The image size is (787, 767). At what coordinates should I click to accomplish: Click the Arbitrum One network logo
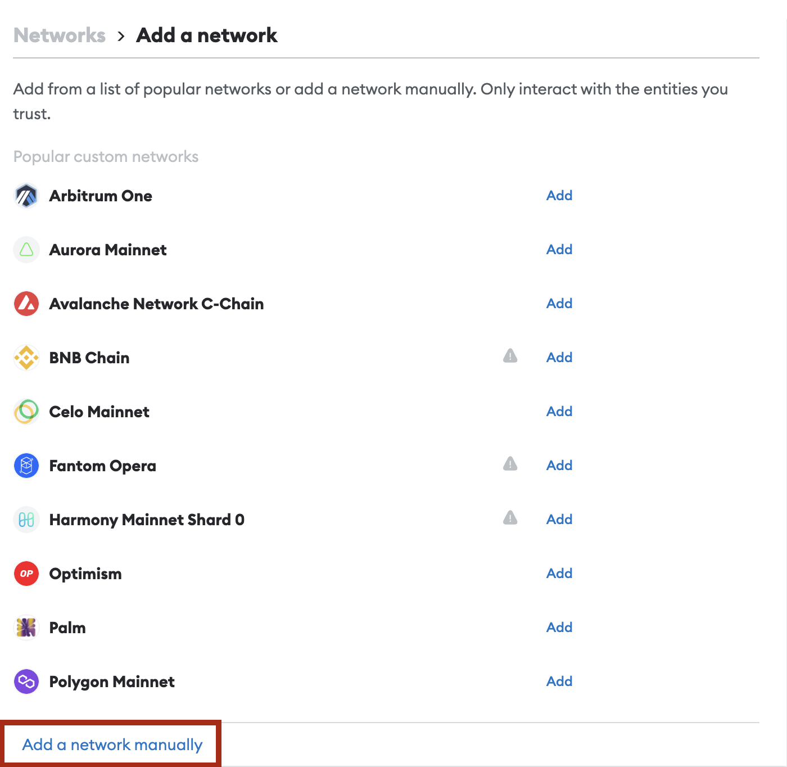[26, 196]
